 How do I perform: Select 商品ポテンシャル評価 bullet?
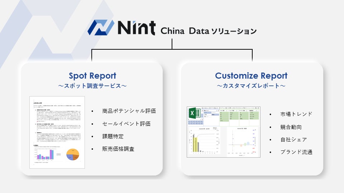coord(129,111)
